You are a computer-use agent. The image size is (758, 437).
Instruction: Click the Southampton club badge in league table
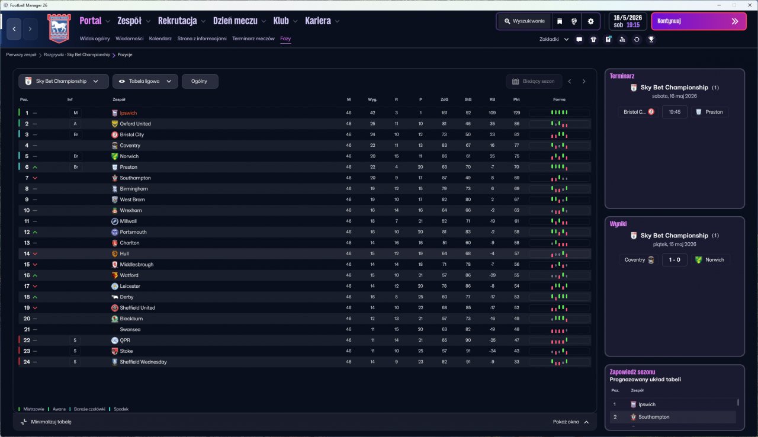(x=115, y=178)
